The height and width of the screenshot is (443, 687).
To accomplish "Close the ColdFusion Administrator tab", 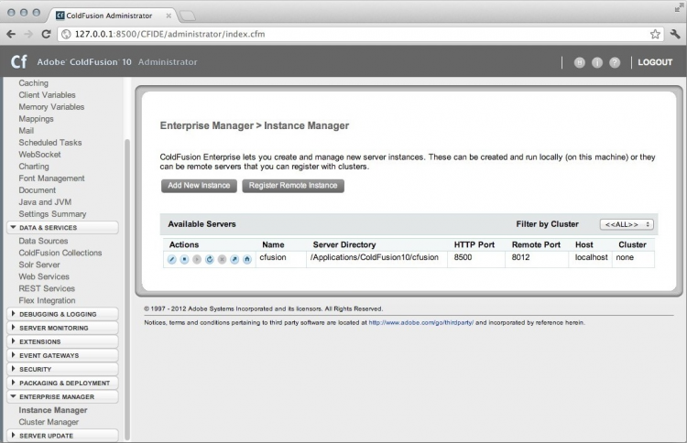I will click(169, 16).
